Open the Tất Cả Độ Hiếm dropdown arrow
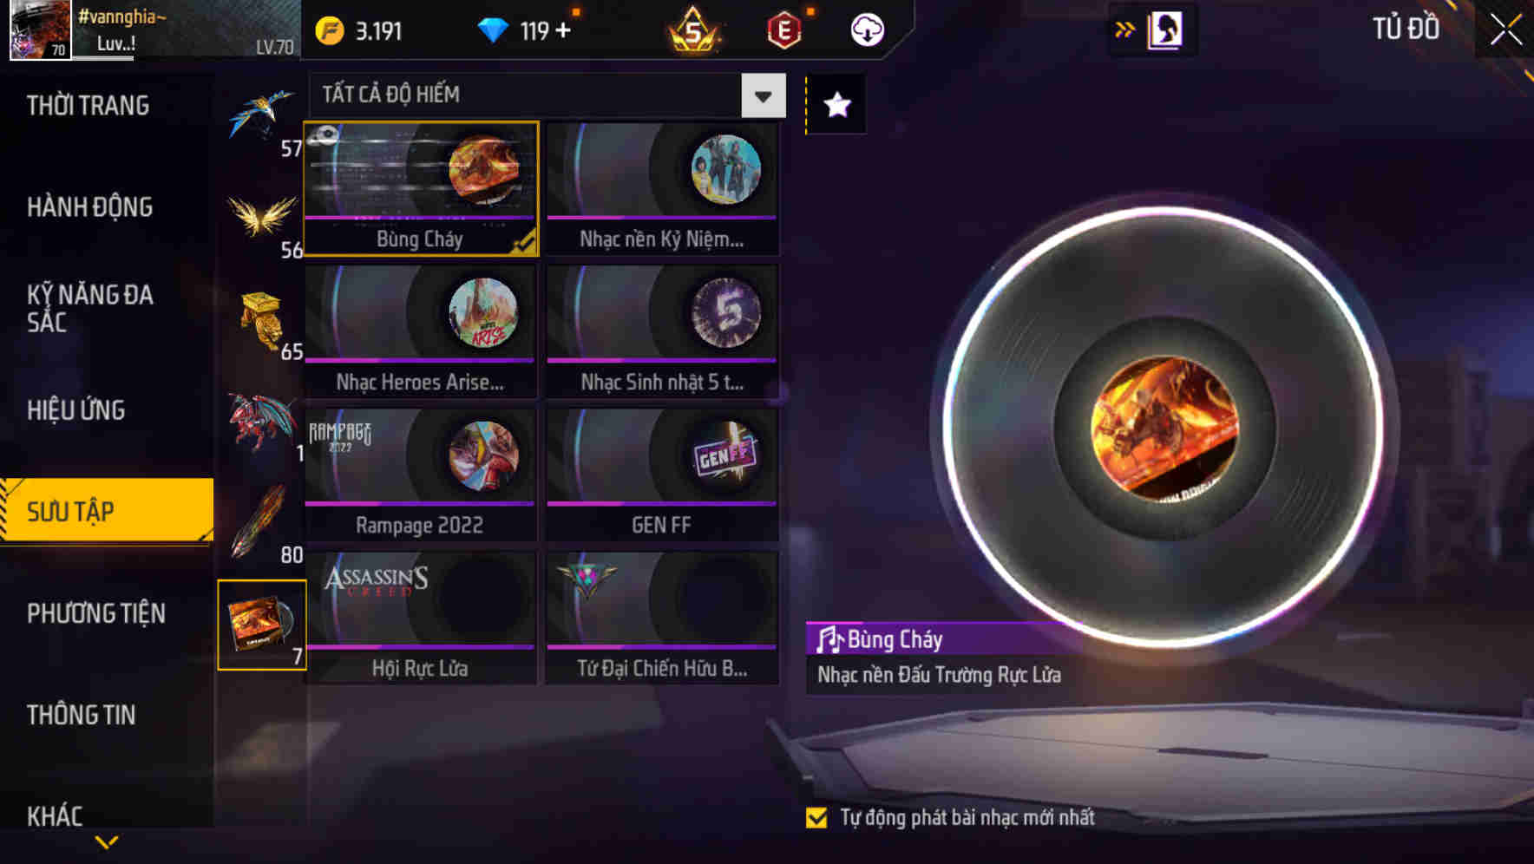The height and width of the screenshot is (864, 1534). (764, 95)
